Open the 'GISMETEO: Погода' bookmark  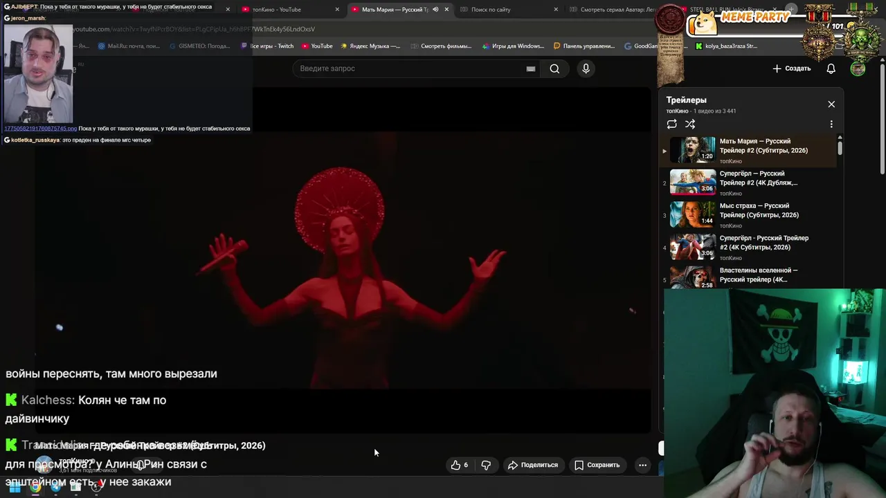pos(199,46)
